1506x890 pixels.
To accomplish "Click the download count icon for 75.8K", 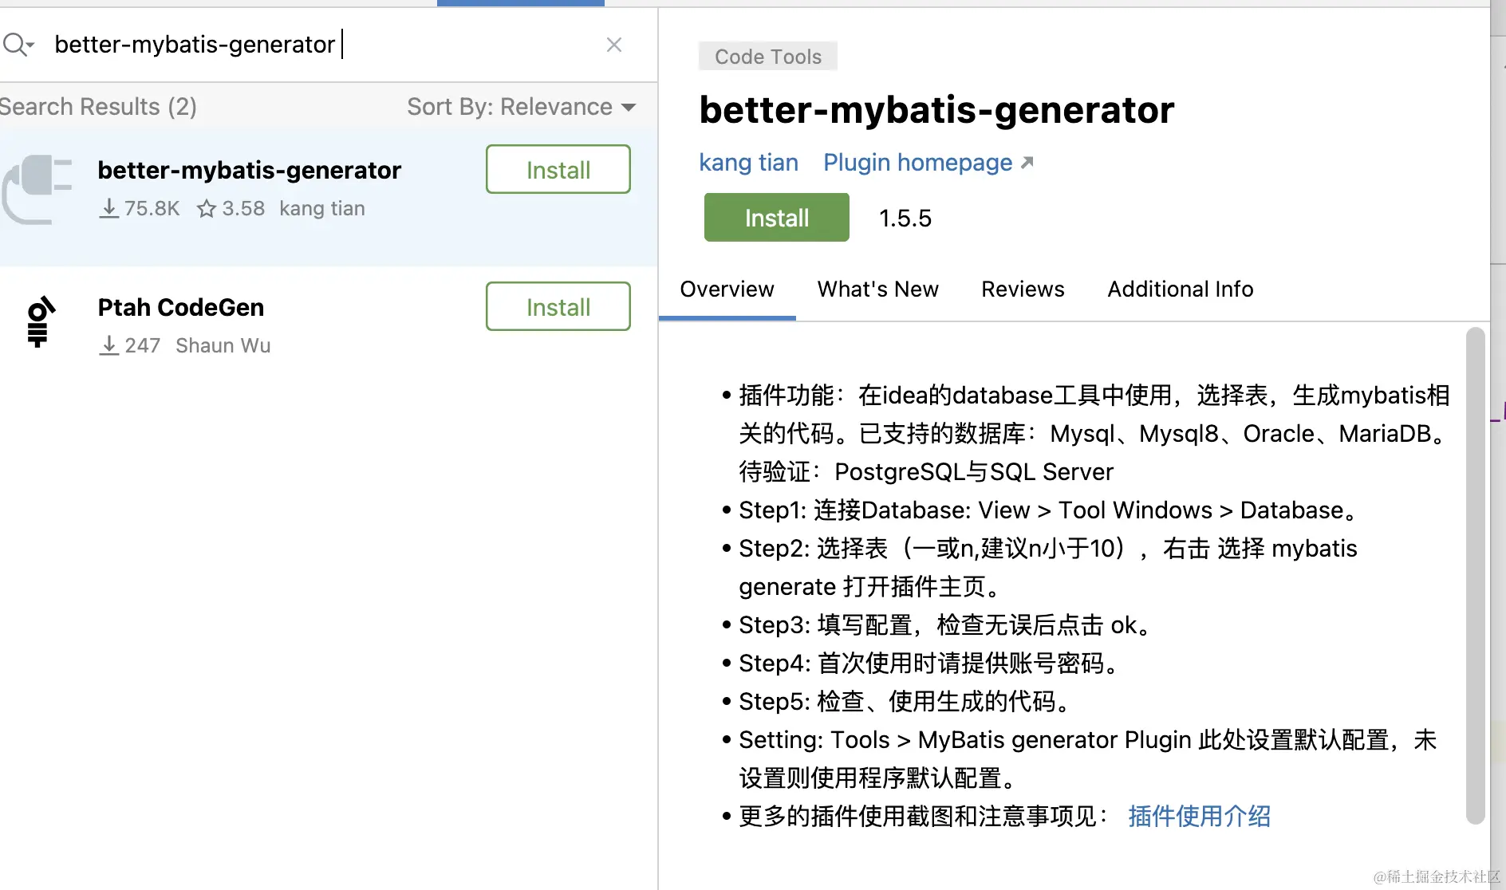I will point(109,209).
